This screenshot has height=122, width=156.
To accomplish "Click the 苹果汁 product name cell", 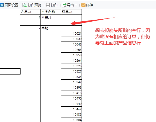I will (51, 17).
